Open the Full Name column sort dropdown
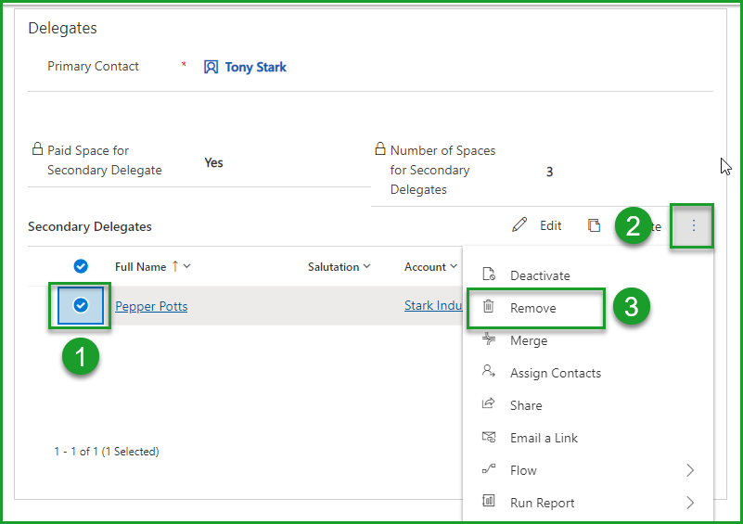Image resolution: width=743 pixels, height=524 pixels. (x=187, y=267)
